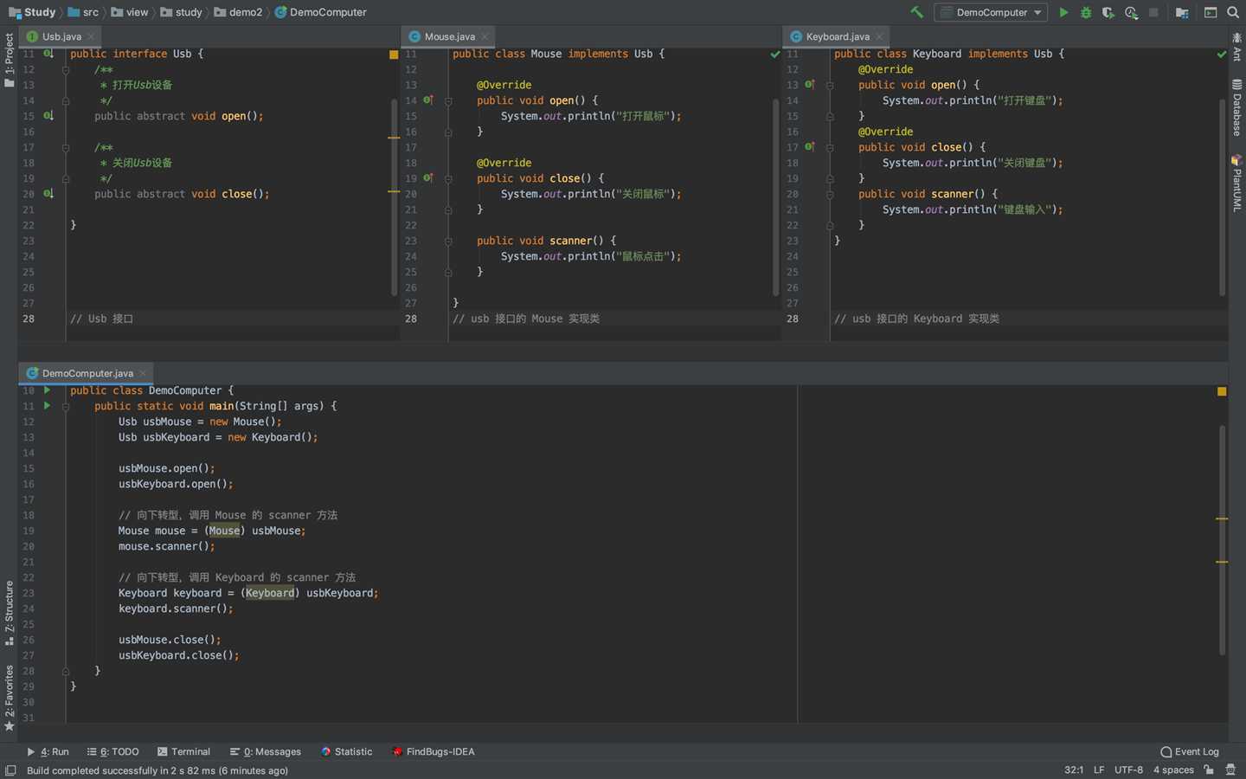Image resolution: width=1246 pixels, height=779 pixels.
Task: Click the implemented-method gutter icon at Usb open()
Action: point(48,116)
